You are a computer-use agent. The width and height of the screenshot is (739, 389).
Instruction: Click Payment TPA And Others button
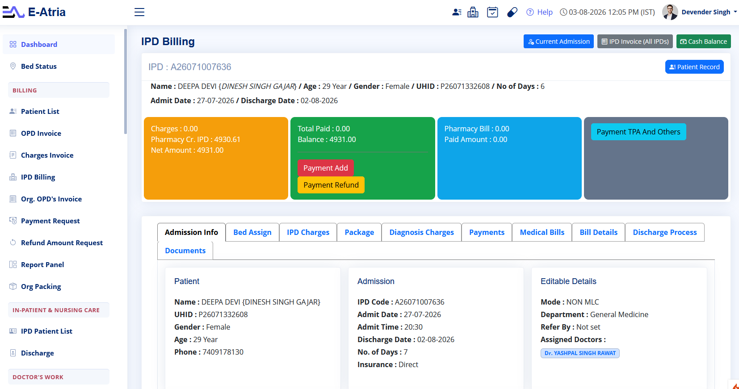tap(638, 132)
